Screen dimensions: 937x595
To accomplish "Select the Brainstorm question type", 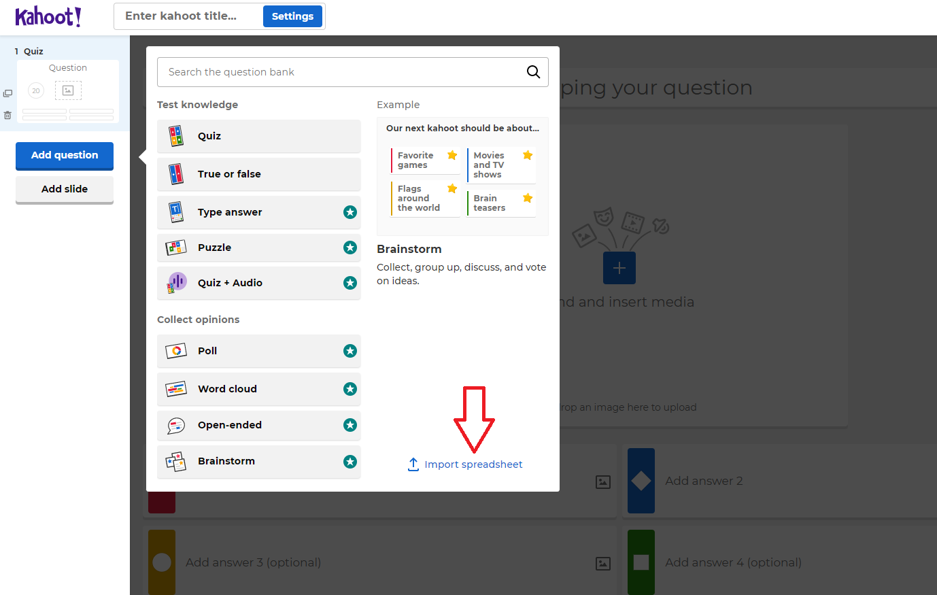I will 259,461.
